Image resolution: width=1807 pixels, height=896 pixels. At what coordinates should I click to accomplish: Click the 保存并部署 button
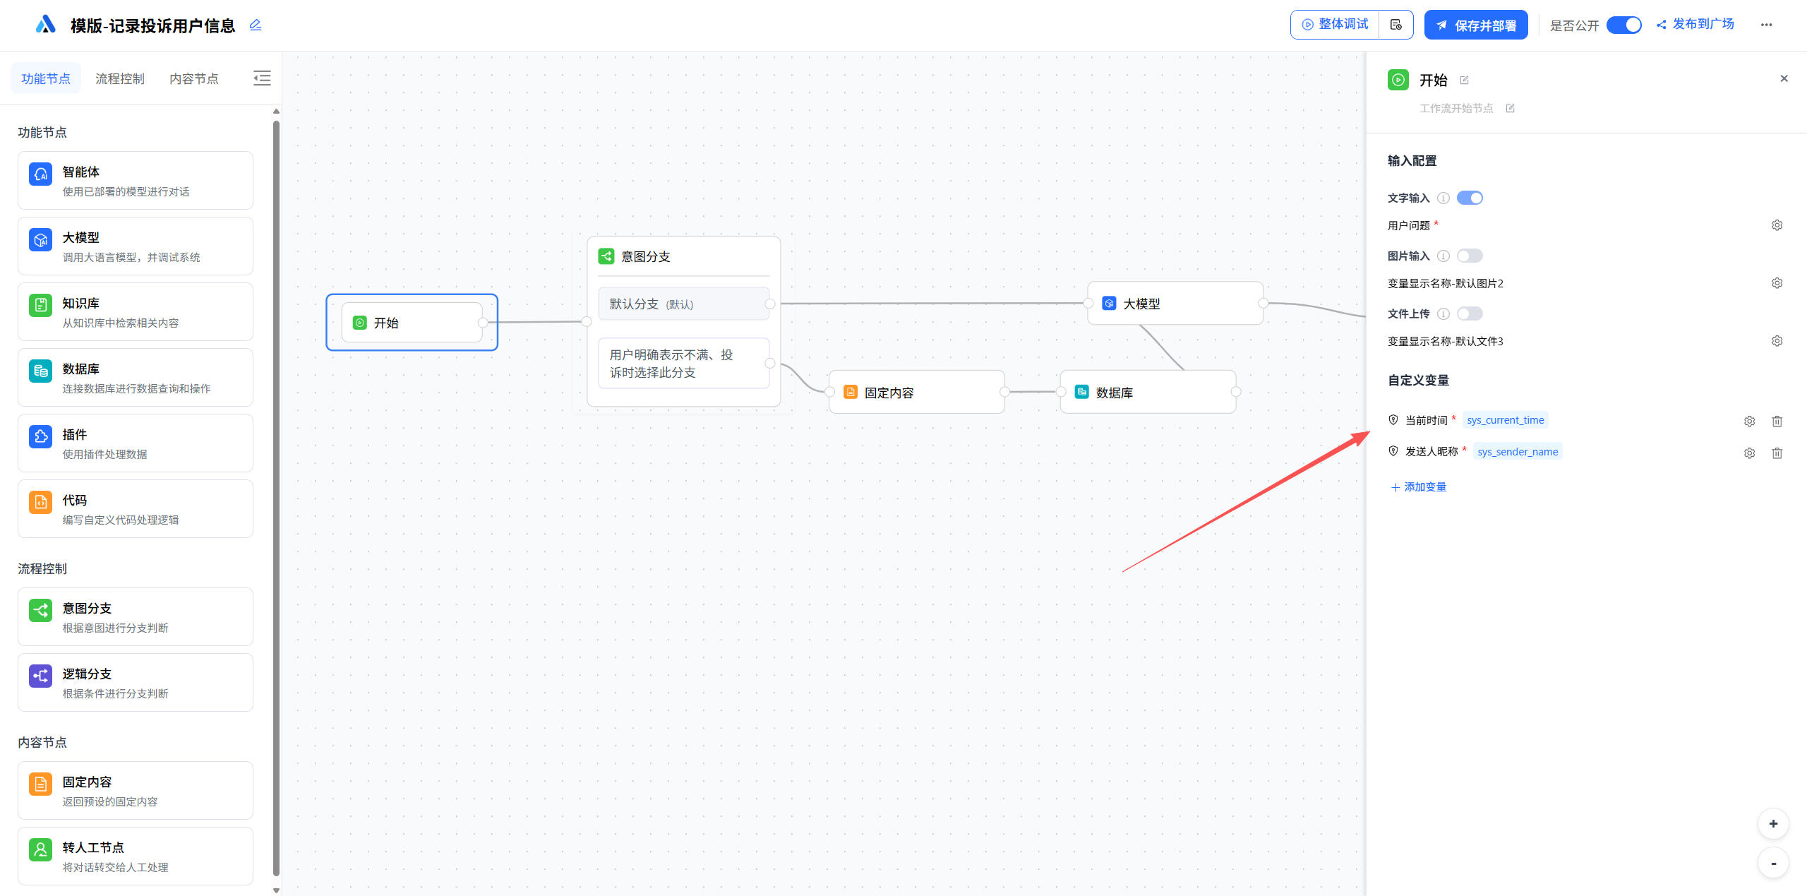pyautogui.click(x=1476, y=25)
